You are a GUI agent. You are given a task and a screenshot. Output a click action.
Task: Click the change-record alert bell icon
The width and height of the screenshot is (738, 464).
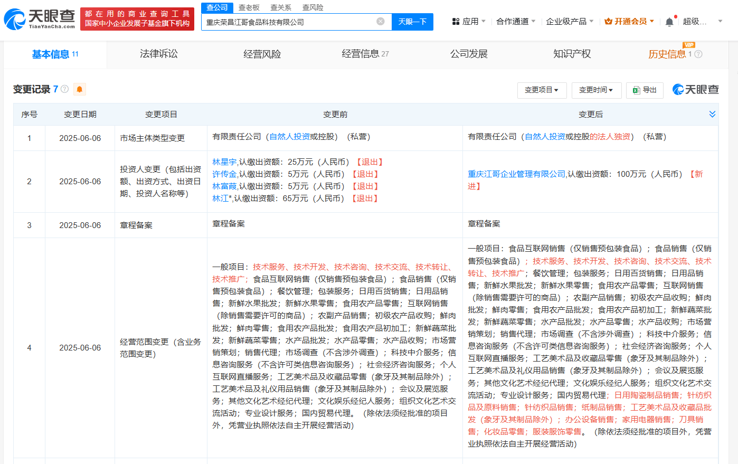[x=80, y=89]
